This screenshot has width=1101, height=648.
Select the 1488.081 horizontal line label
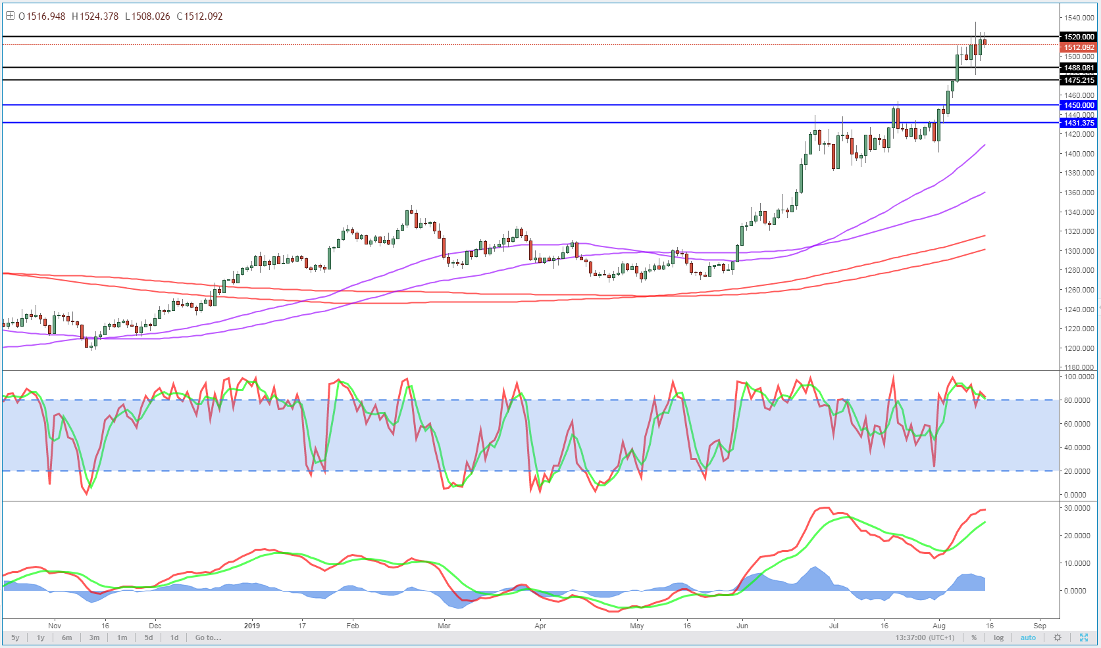pos(1079,68)
